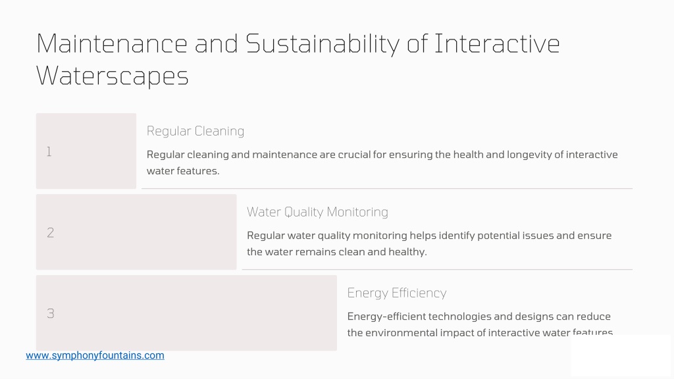Click the Water Quality Monitoring heading
This screenshot has width=674, height=379.
pos(318,212)
